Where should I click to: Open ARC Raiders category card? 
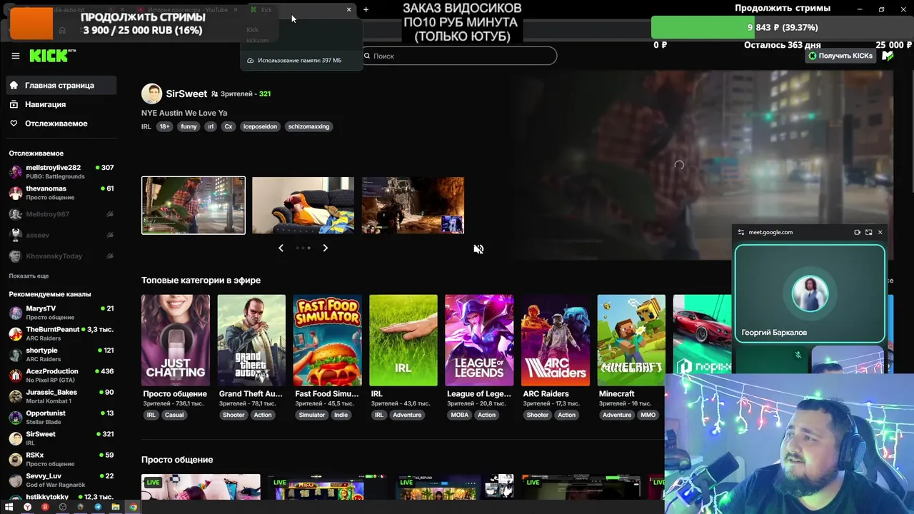pyautogui.click(x=556, y=340)
